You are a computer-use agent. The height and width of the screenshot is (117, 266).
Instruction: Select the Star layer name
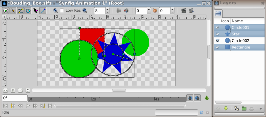point(236,34)
